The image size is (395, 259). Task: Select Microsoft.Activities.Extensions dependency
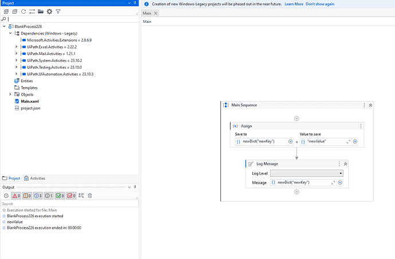[59, 40]
